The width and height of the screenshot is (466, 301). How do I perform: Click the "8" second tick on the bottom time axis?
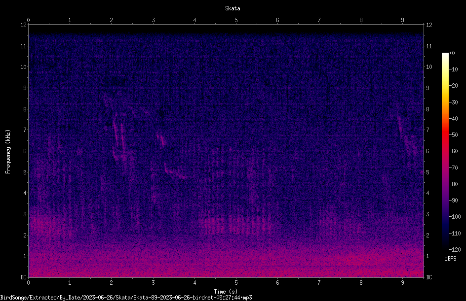pyautogui.click(x=361, y=283)
